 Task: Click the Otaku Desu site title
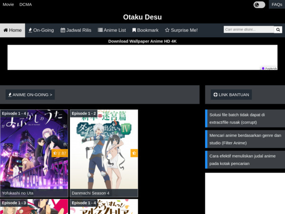[142, 17]
